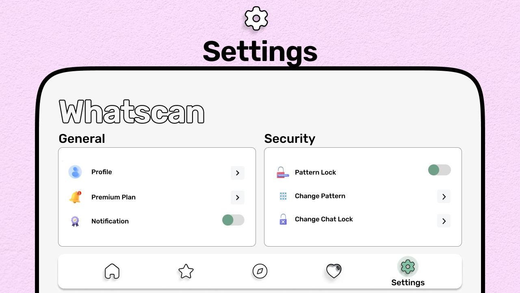Click the Change Chat Lock label
This screenshot has height=293, width=520.
(x=324, y=219)
